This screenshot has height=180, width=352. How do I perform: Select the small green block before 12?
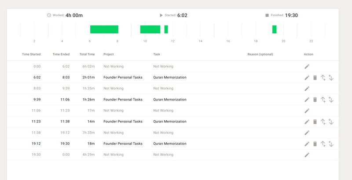166,29
